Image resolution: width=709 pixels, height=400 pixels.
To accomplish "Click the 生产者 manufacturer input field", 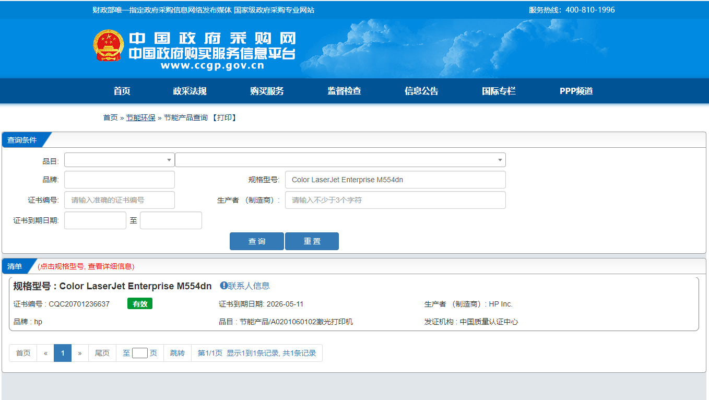I will (395, 200).
